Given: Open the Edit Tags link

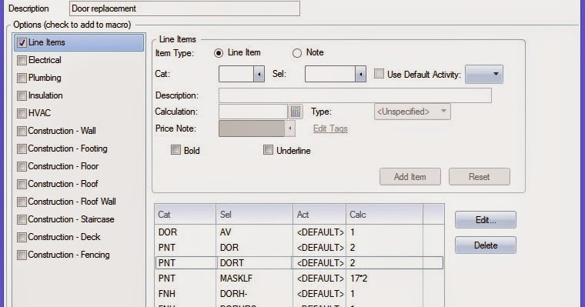Looking at the screenshot, I should click(x=330, y=128).
